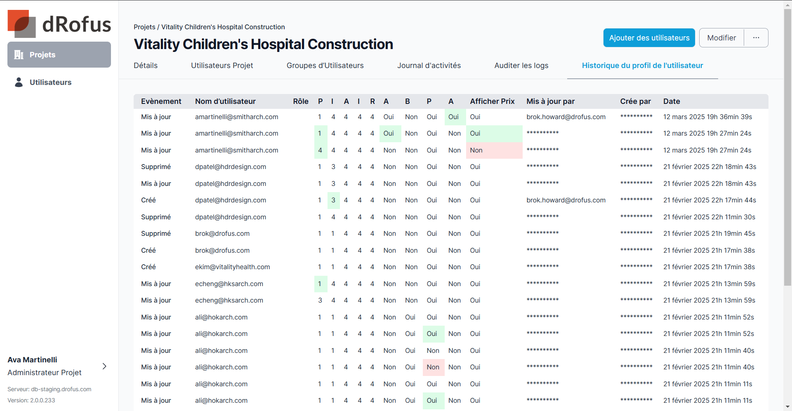Click the Projets breadcrumb link
The image size is (792, 411).
[x=144, y=27]
